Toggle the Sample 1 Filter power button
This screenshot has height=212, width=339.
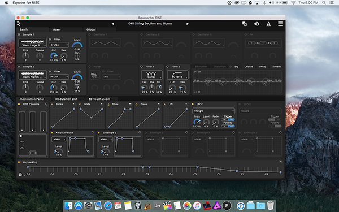(50, 40)
